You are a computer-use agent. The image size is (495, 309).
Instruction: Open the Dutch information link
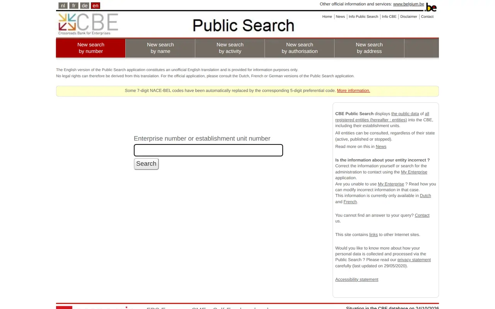click(425, 195)
